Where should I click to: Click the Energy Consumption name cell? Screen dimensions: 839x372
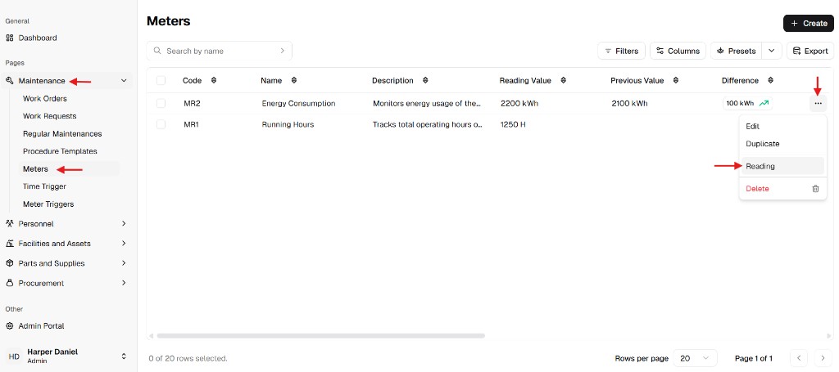(x=298, y=104)
